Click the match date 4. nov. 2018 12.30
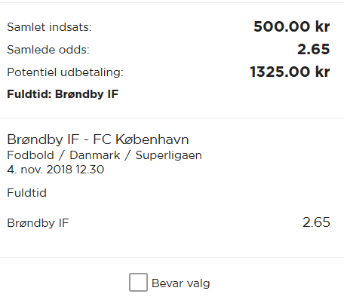This screenshot has width=344, height=300. tap(56, 170)
